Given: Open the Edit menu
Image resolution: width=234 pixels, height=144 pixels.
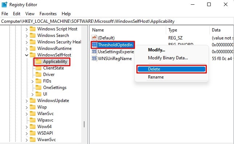Looking at the screenshot, I should (x=17, y=14).
